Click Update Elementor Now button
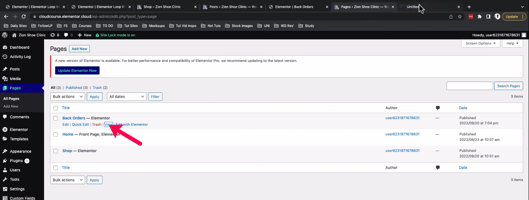This screenshot has width=529, height=200. 77,70
